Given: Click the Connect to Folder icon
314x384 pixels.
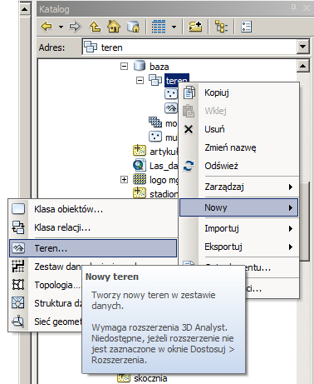Looking at the screenshot, I should pyautogui.click(x=195, y=27).
